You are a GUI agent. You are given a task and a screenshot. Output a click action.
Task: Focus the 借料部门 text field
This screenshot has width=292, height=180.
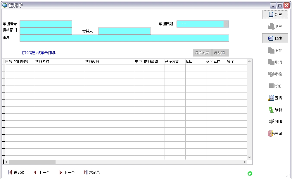point(46,31)
